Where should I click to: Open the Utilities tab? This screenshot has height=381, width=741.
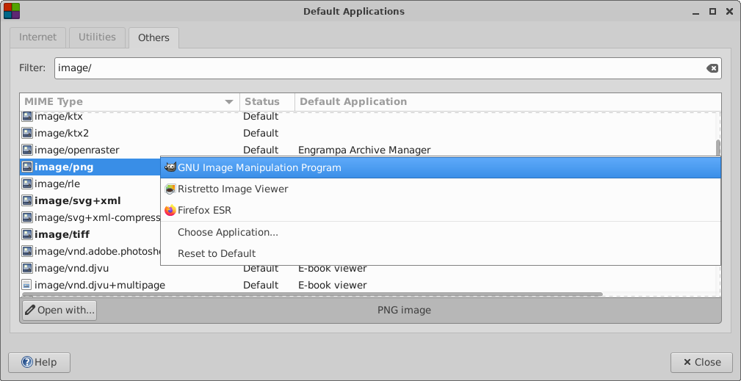(98, 37)
